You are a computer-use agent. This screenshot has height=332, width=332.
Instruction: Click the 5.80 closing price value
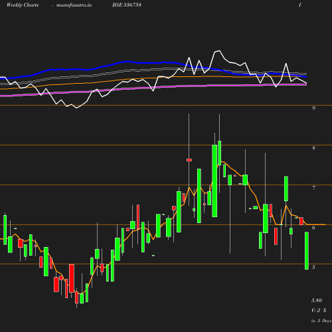point(317,300)
